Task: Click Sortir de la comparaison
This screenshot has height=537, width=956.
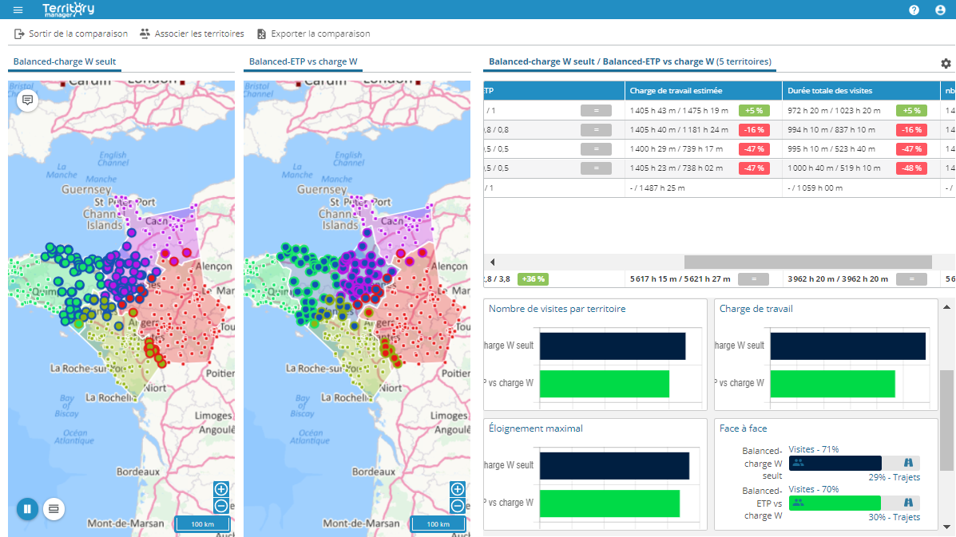Action: point(71,34)
